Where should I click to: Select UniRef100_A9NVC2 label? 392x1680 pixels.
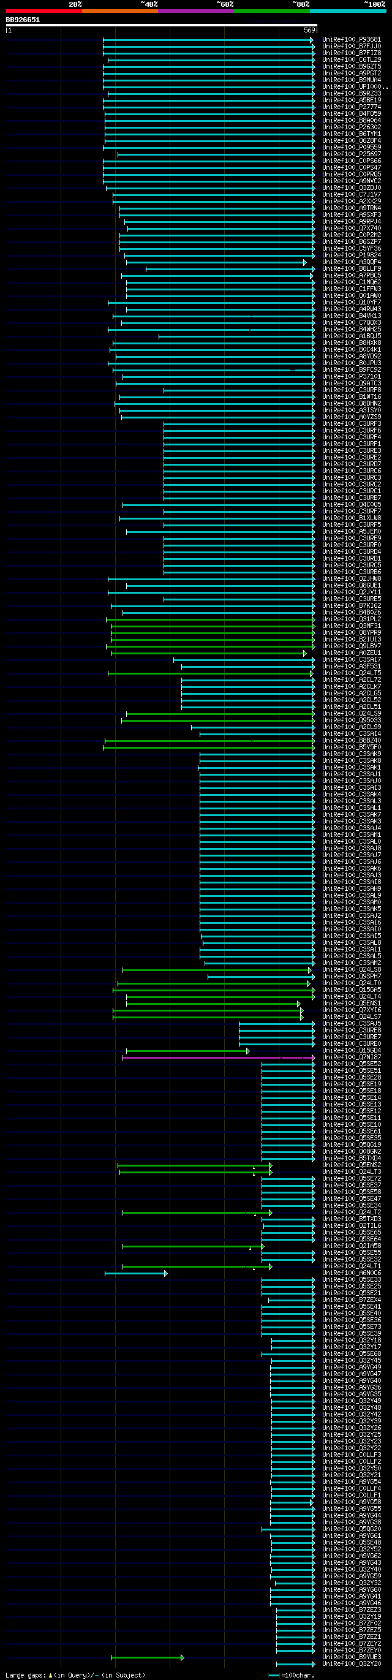(352, 181)
